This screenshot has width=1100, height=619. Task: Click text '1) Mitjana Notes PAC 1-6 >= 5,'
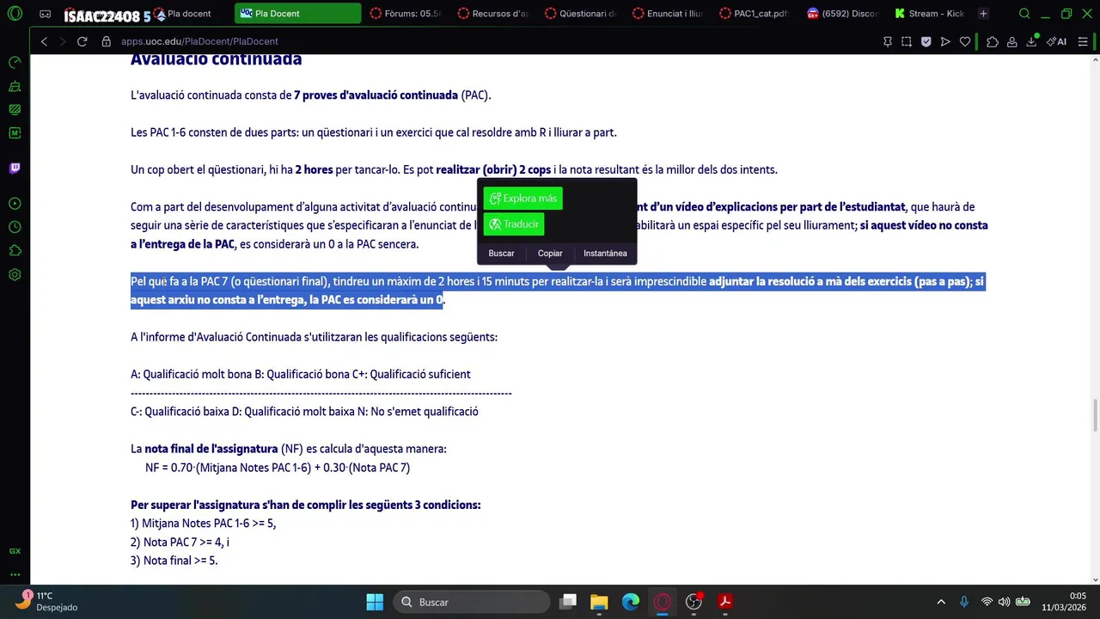coord(203,524)
